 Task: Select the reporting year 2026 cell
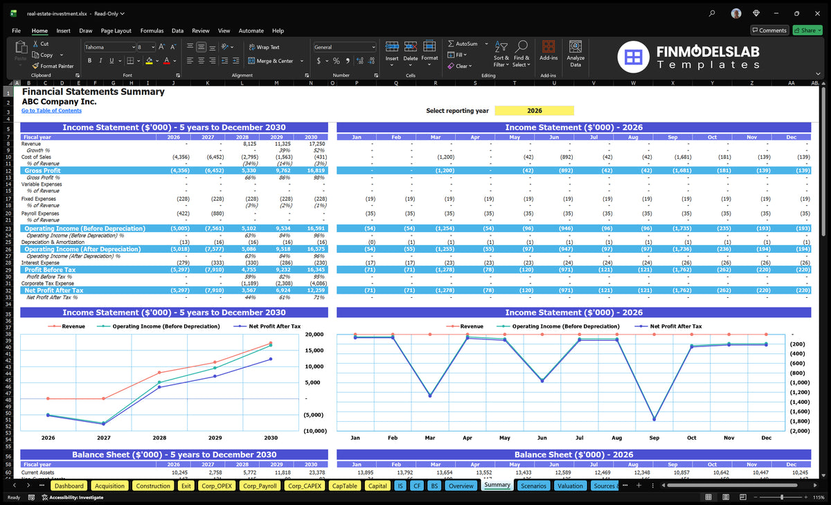point(535,110)
